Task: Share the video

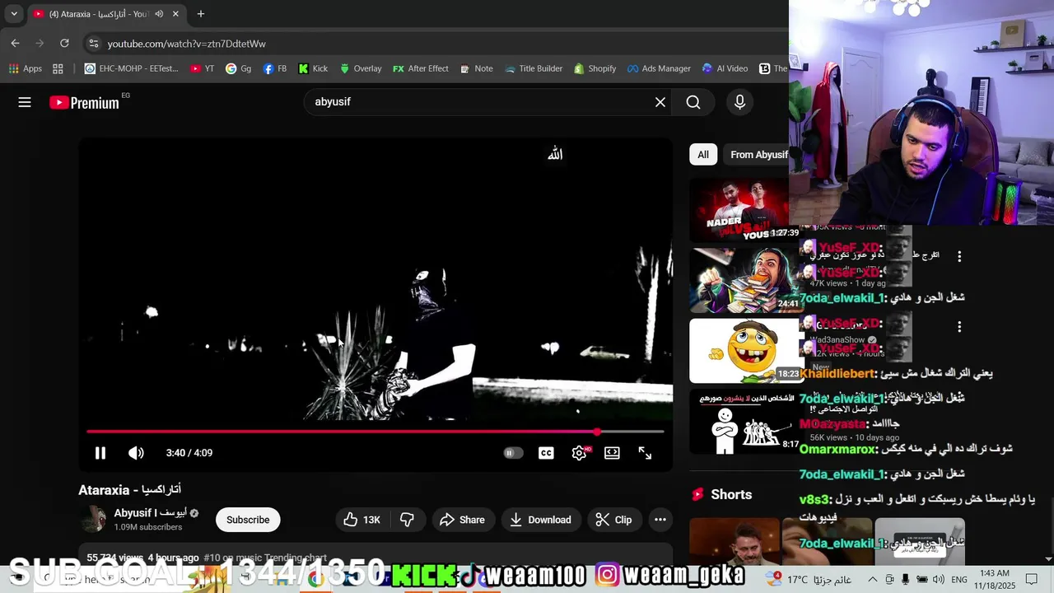Action: [462, 520]
